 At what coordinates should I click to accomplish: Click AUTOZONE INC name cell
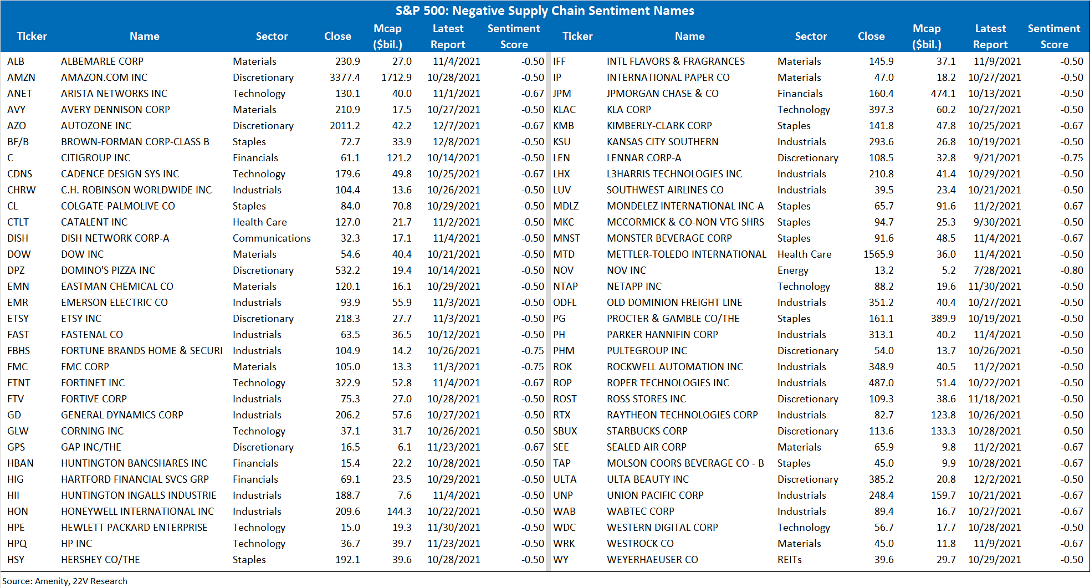96,126
